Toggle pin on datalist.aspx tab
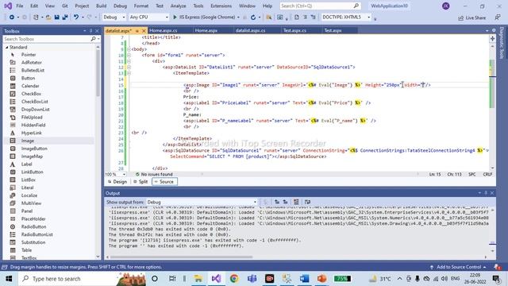 click(137, 30)
